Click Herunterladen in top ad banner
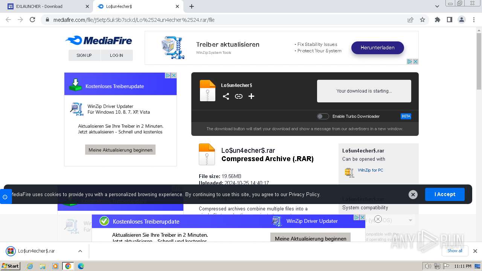Image resolution: width=482 pixels, height=271 pixels. click(x=378, y=48)
